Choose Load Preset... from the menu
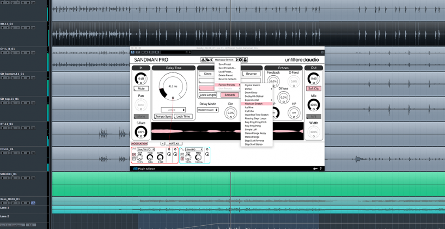The height and width of the screenshot is (229, 445). (x=227, y=72)
